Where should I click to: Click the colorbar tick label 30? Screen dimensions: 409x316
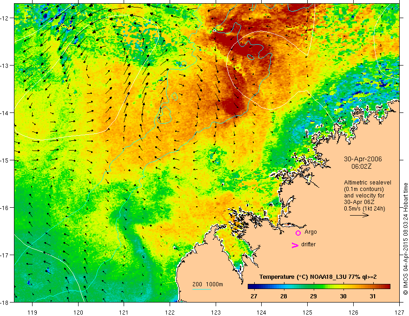[343, 296]
